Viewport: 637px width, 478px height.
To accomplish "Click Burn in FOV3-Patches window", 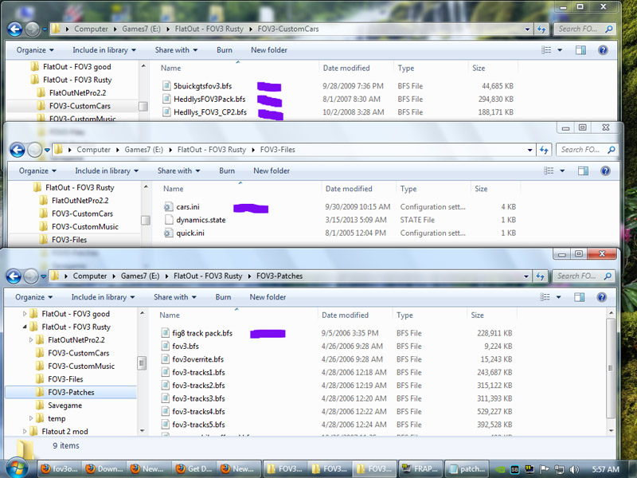I will (223, 297).
